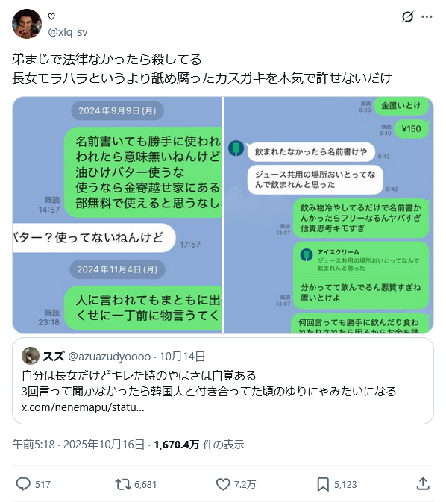Share the post via upload arrow icon

[x=423, y=484]
